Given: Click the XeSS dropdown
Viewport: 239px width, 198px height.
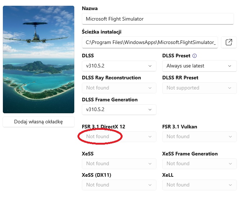Looking at the screenshot, I should tap(119, 164).
